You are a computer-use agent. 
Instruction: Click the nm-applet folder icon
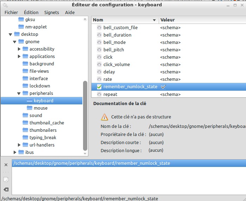(x=21, y=27)
